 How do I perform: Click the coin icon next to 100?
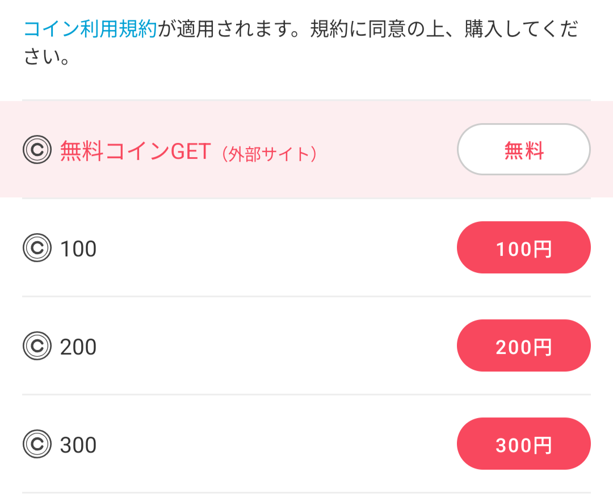(37, 248)
